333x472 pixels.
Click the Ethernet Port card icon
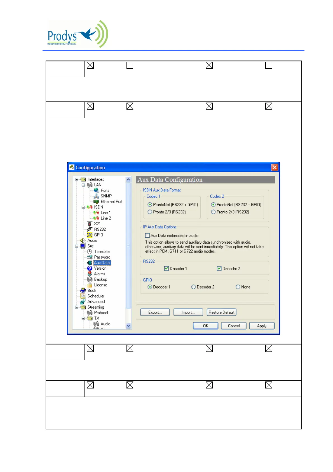click(x=96, y=202)
